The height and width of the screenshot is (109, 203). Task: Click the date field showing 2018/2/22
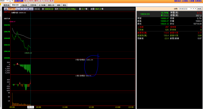tap(184, 9)
